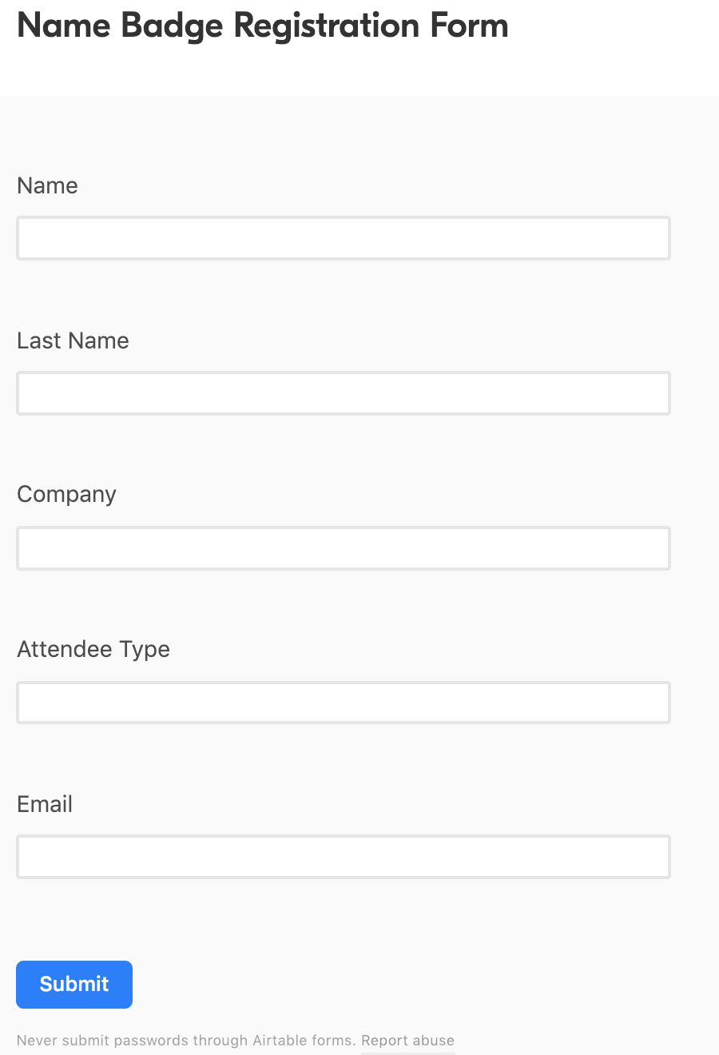
Task: Click the Submit button label text
Action: point(73,984)
